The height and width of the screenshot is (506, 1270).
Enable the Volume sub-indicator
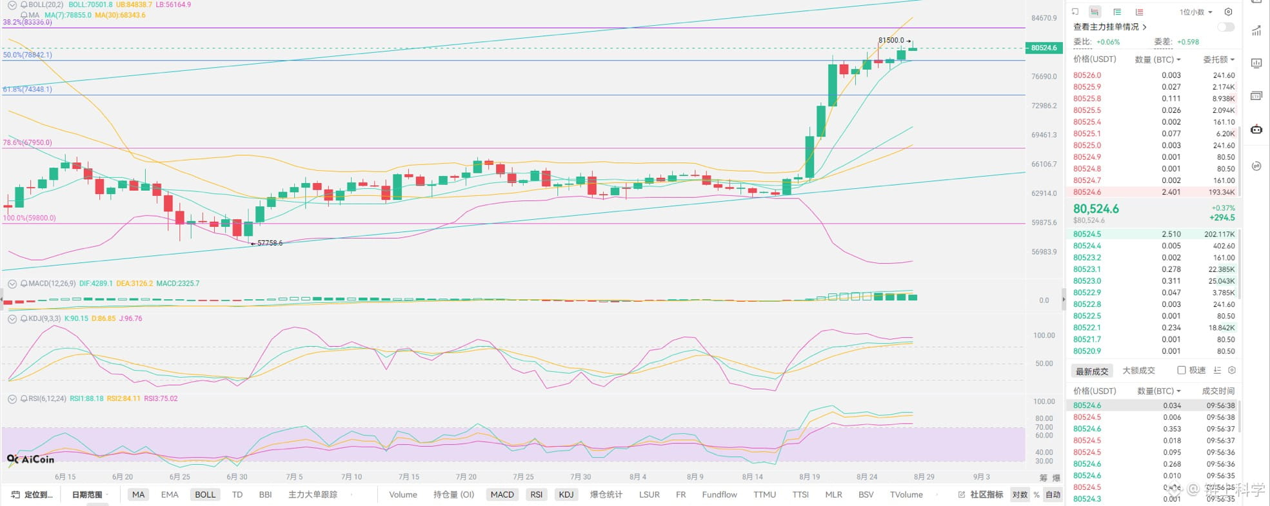tap(403, 495)
